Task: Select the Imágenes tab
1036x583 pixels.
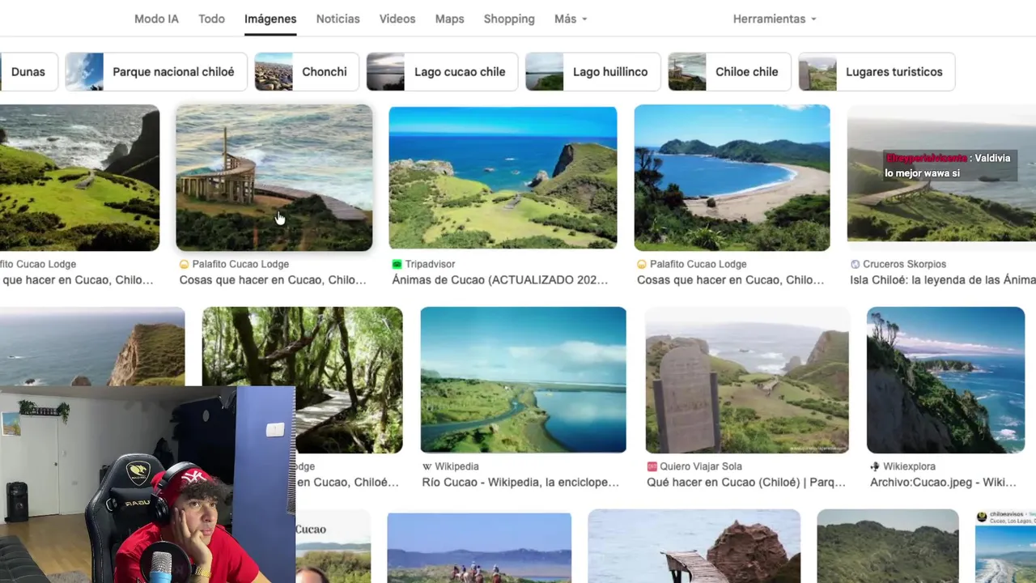Action: (270, 19)
